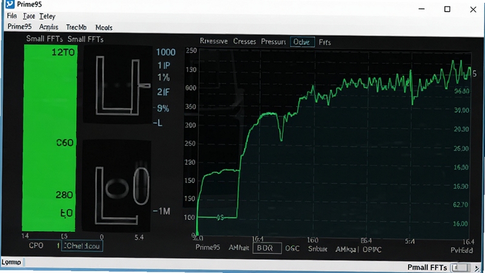Open the Tate menu
Viewport: 485px width, 273px height.
pyautogui.click(x=28, y=16)
